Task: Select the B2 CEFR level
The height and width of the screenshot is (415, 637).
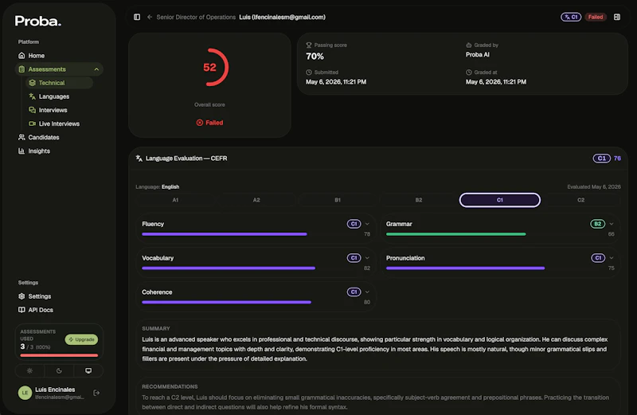Action: pos(419,200)
